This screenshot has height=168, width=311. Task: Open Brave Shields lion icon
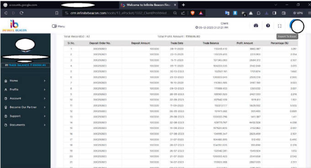[193, 13]
